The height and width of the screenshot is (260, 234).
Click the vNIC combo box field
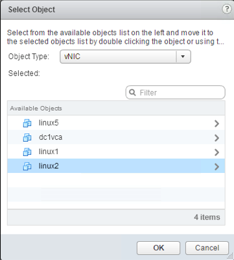(125, 57)
